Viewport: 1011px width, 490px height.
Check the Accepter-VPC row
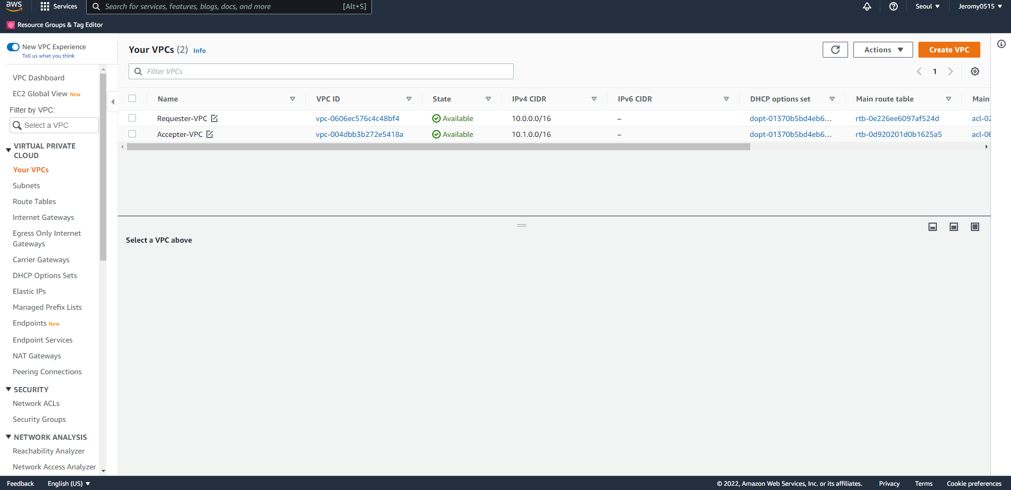point(132,134)
